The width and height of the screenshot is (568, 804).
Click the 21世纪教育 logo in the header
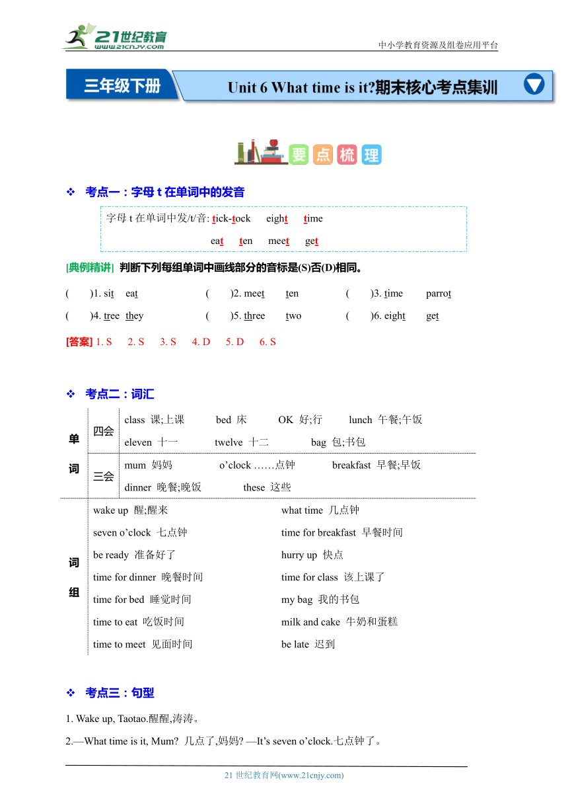[115, 37]
